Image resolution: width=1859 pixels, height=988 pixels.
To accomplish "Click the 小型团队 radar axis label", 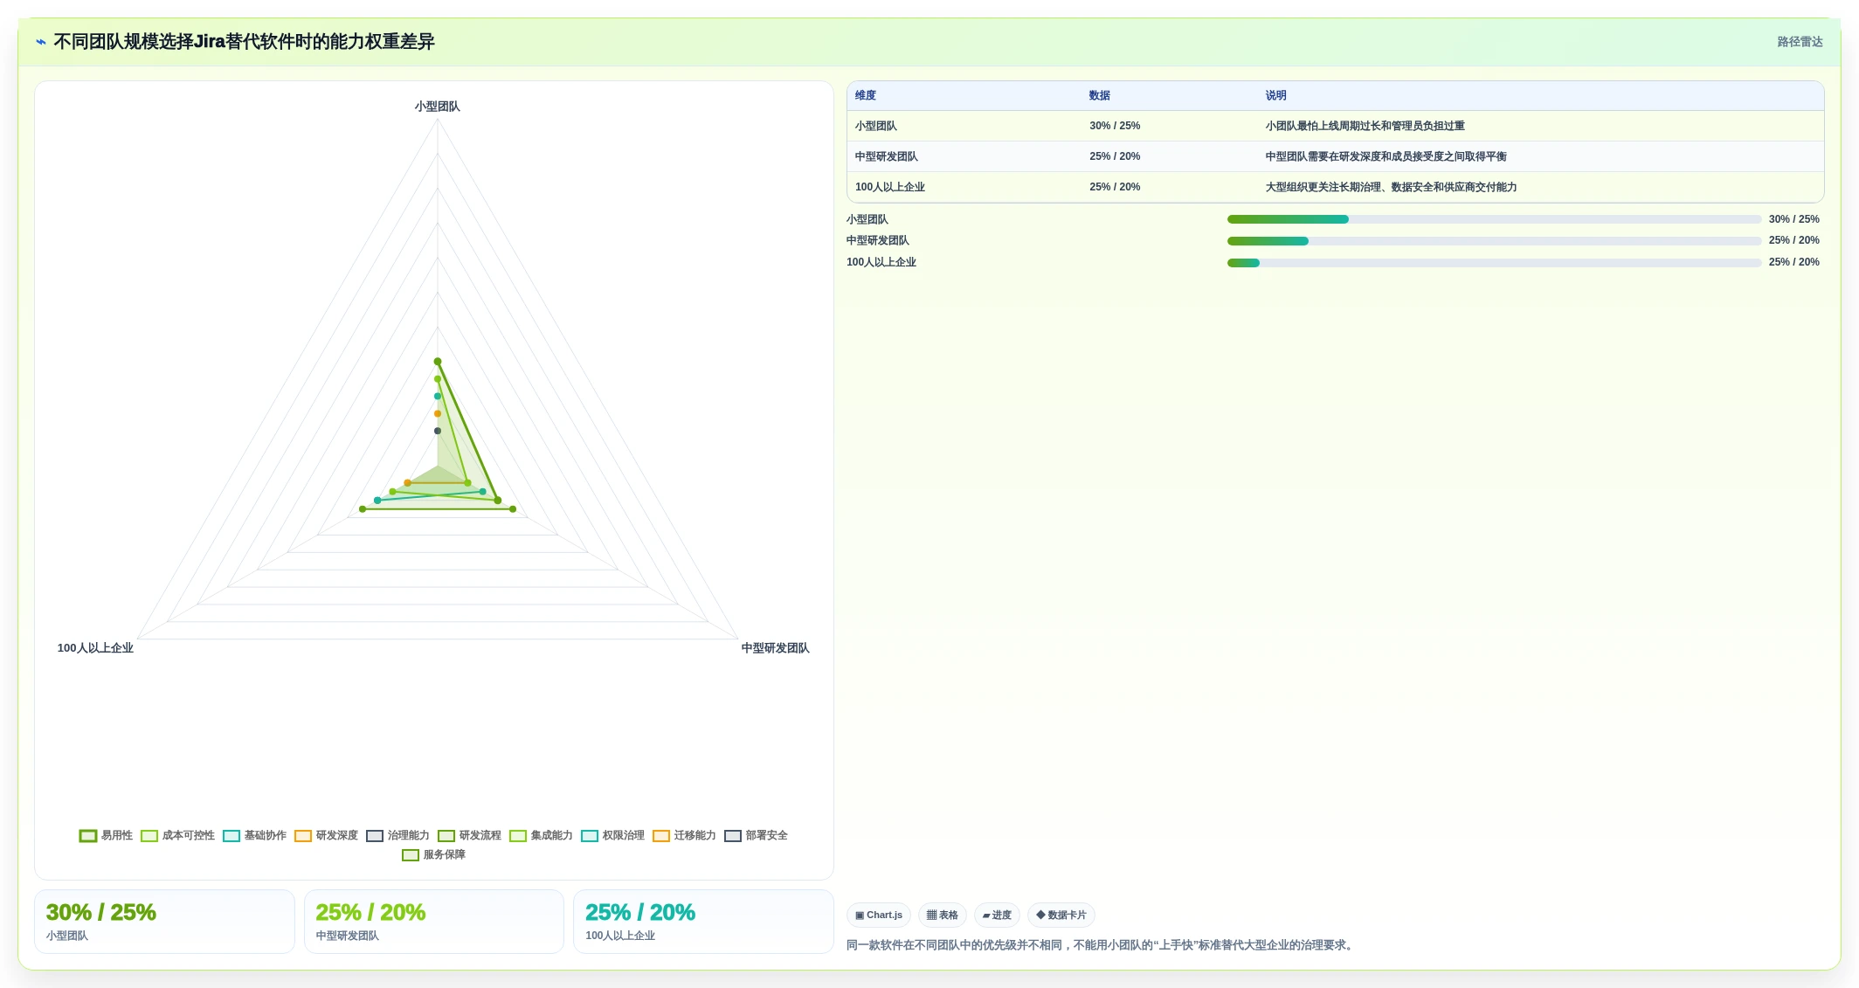I will (437, 107).
